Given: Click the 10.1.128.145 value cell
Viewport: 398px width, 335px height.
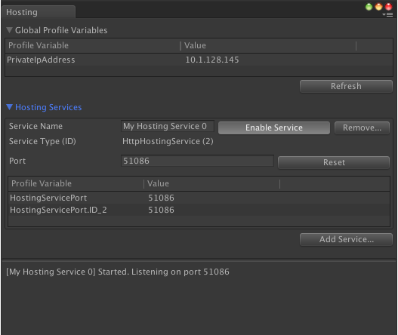Looking at the screenshot, I should point(212,60).
